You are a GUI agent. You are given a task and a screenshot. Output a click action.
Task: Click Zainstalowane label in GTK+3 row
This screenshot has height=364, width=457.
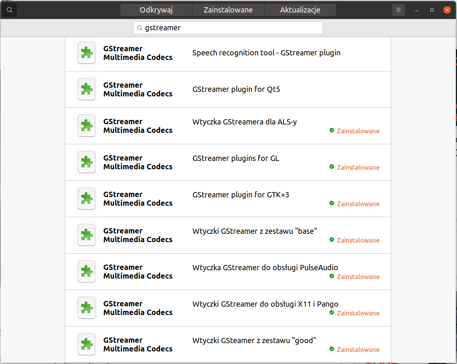click(358, 204)
